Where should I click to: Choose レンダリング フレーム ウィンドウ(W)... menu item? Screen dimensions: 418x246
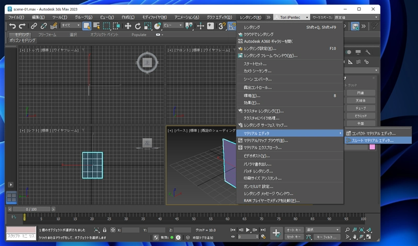(289, 56)
